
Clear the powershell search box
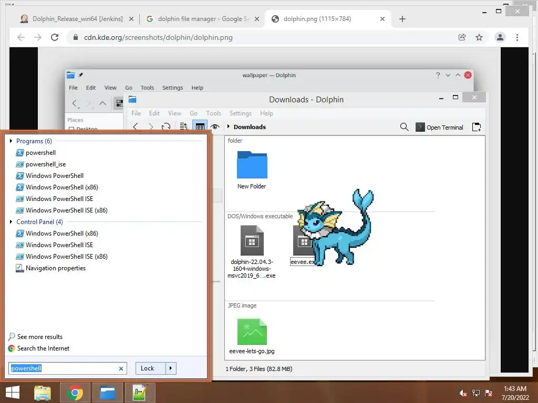(121, 368)
